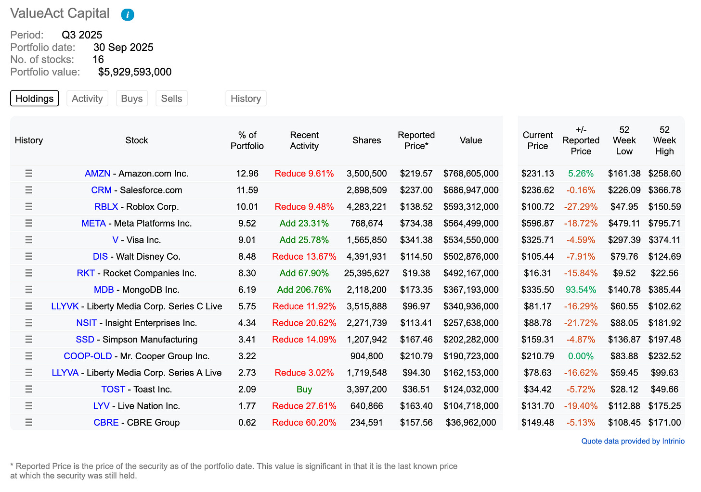Open history icon for DIS row

click(x=29, y=256)
